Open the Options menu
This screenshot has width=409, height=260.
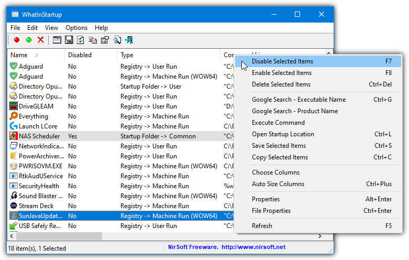(x=76, y=28)
